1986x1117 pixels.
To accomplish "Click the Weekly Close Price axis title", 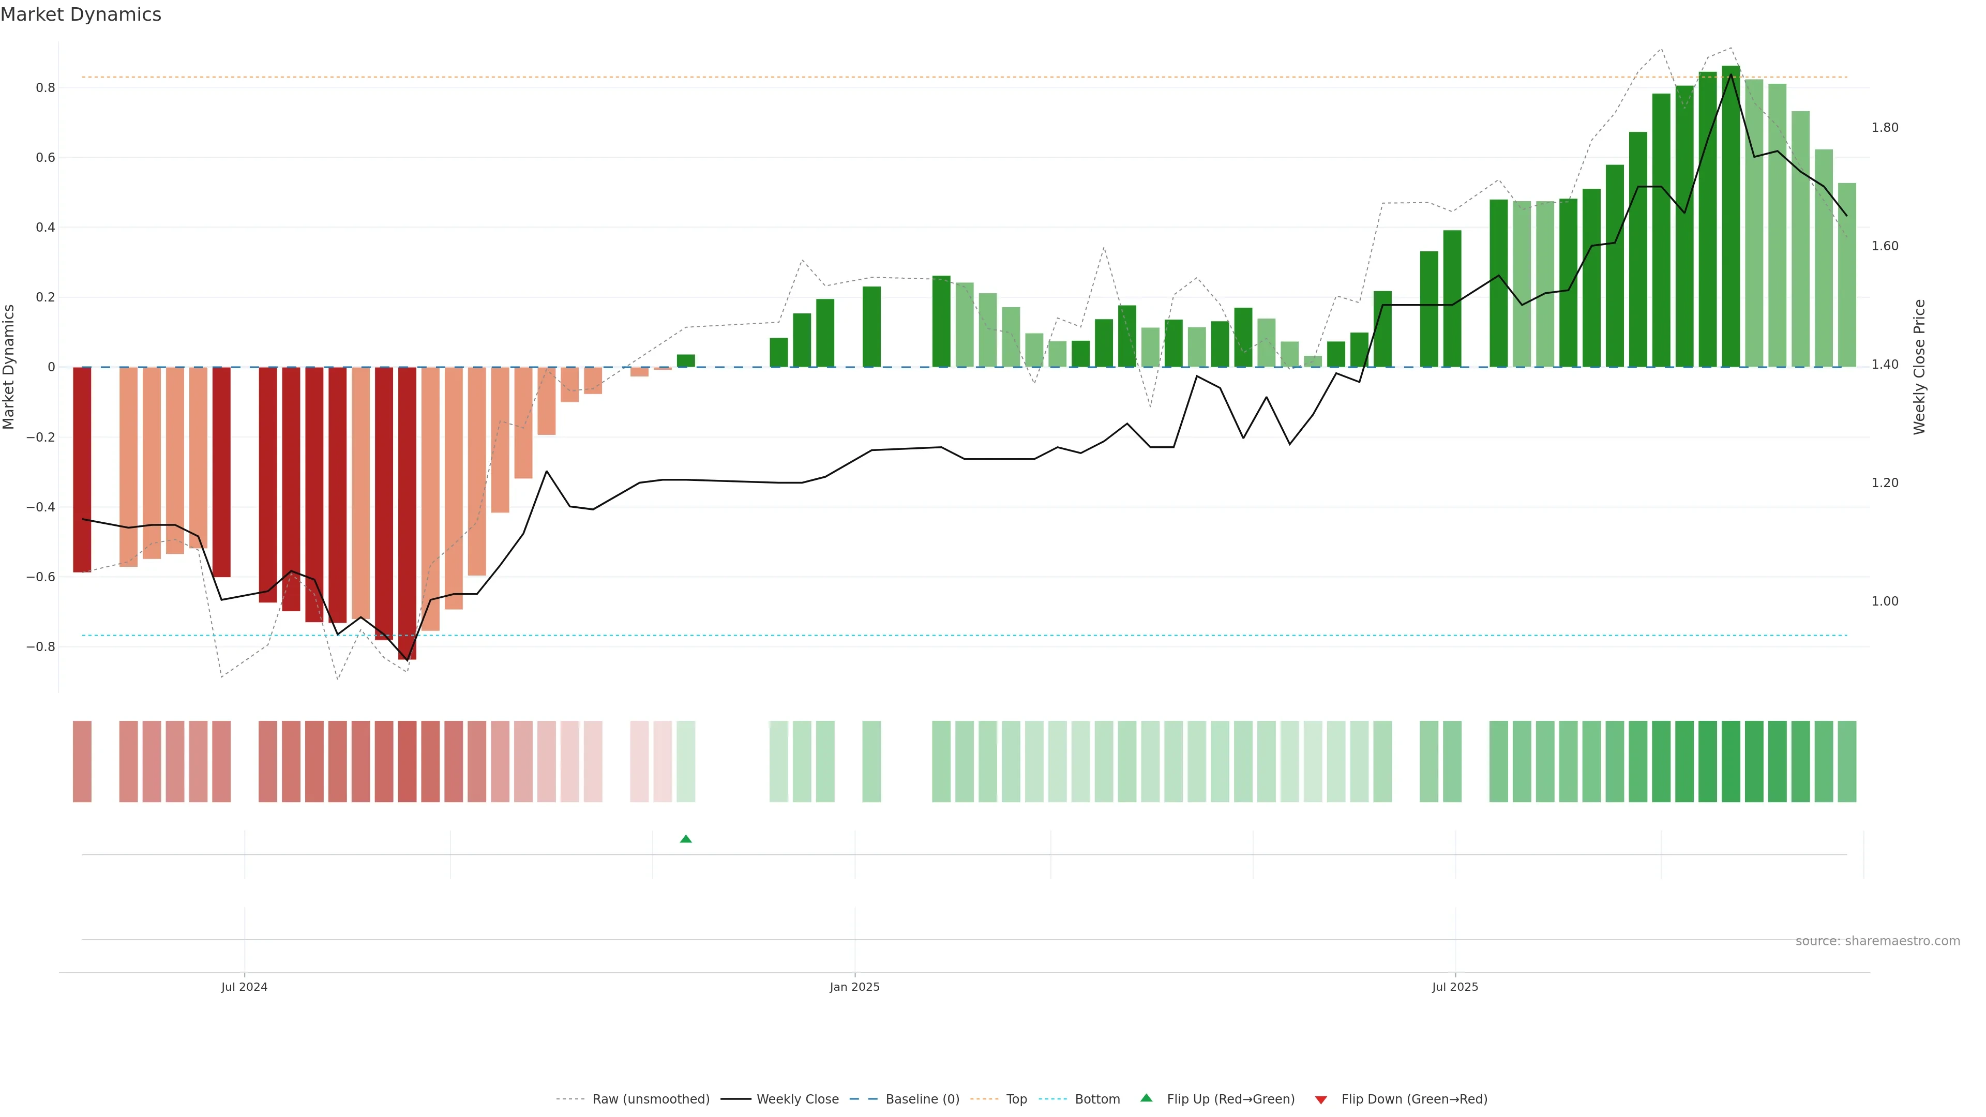I will point(1919,367).
